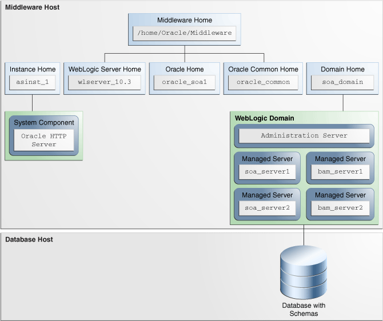Select the oracle_common box
The height and width of the screenshot is (321, 383).
click(263, 82)
